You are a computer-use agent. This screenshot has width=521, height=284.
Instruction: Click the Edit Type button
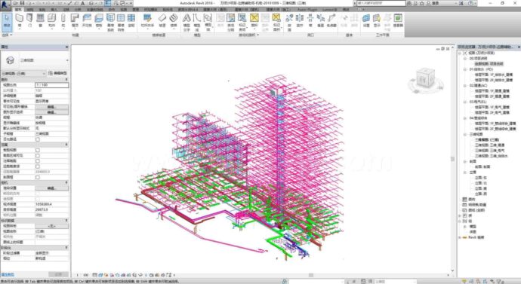(58, 73)
